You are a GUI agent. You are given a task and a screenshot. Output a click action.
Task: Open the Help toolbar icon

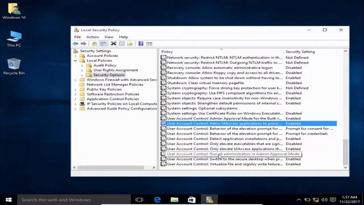[141, 43]
